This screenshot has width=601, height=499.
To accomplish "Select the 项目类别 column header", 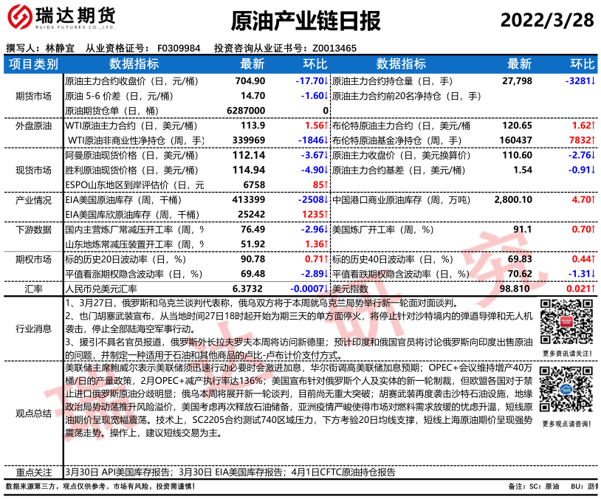I will click(x=33, y=64).
